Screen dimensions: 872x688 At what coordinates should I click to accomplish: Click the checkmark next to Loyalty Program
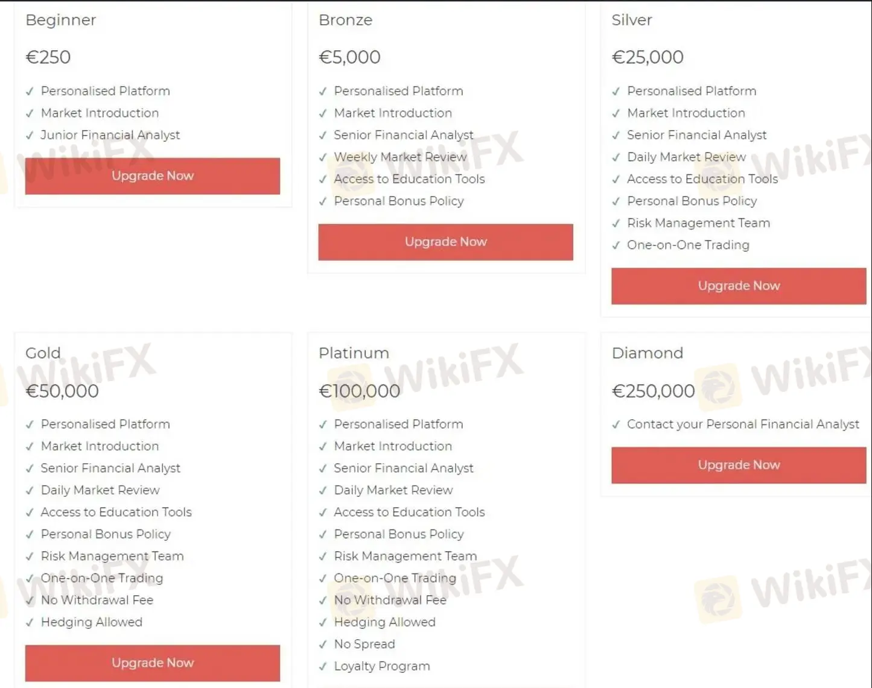pos(323,666)
